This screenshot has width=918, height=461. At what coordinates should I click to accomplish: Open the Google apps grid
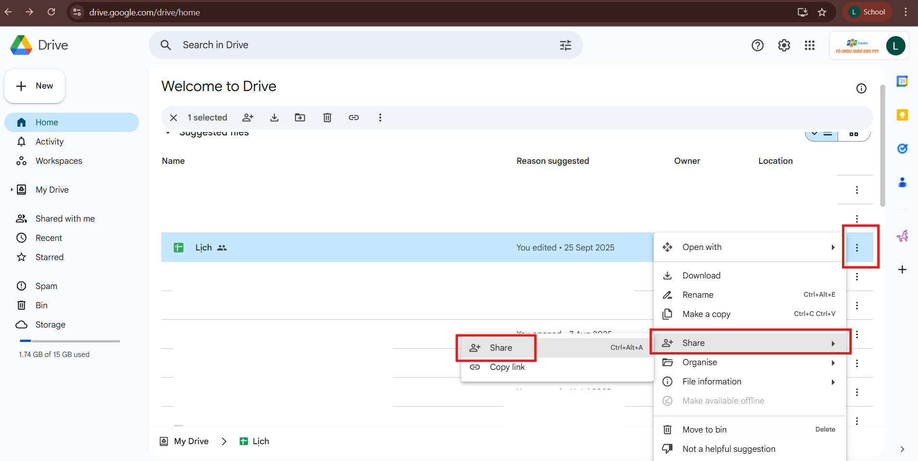(x=810, y=45)
